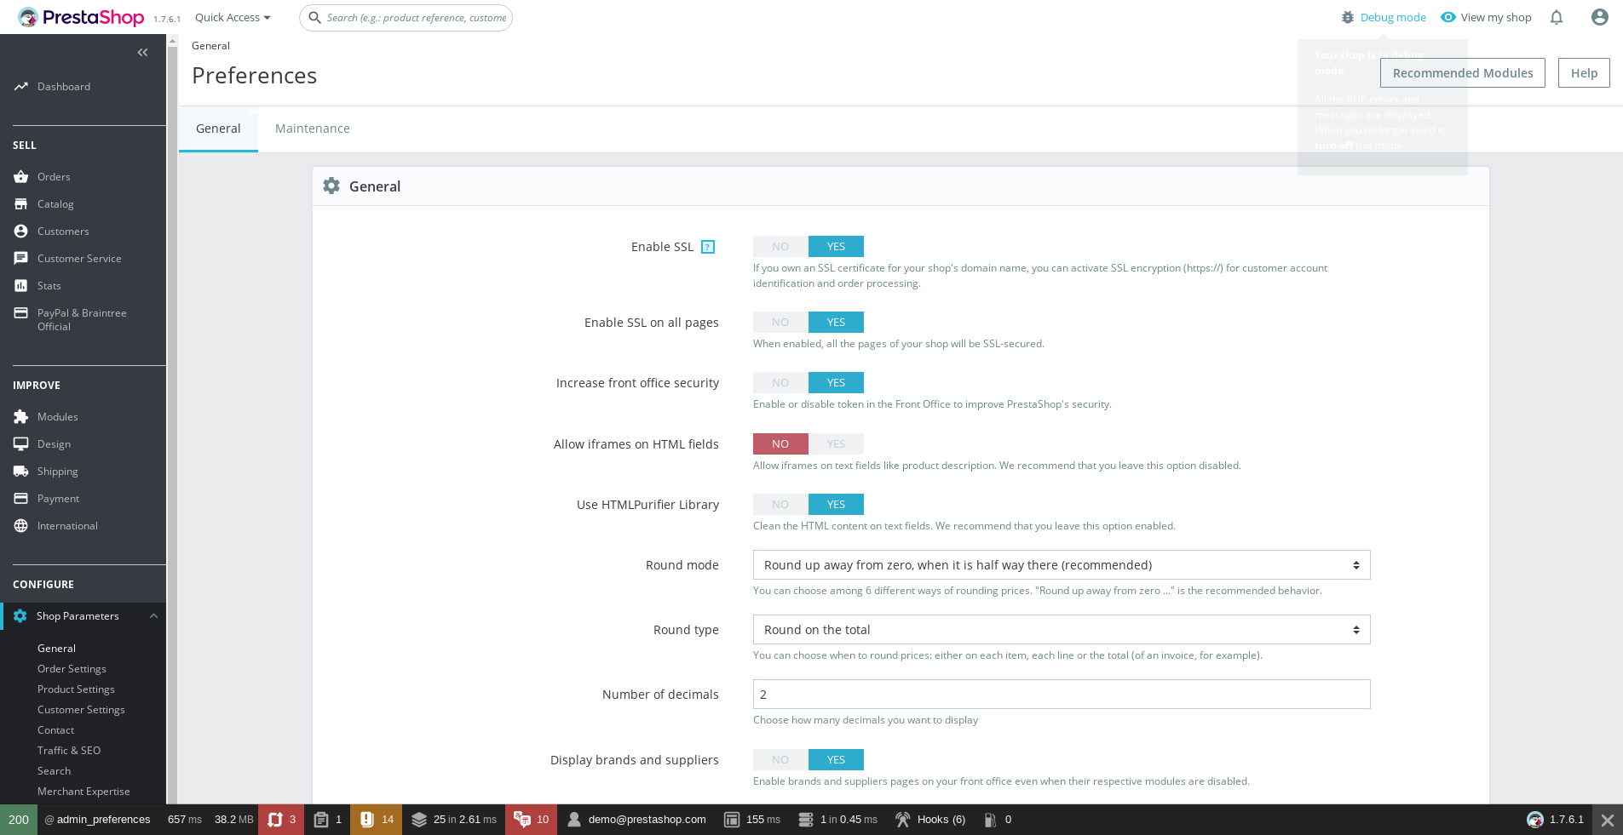Click the Number of decimals field
The height and width of the screenshot is (835, 1623).
coord(1062,695)
